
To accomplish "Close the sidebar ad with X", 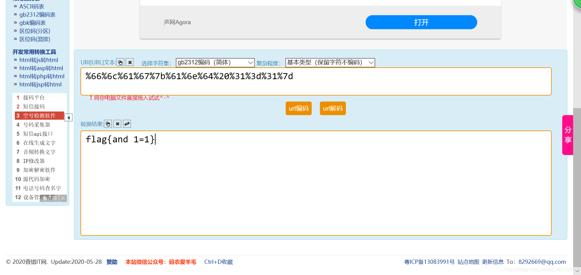I will pos(63,198).
